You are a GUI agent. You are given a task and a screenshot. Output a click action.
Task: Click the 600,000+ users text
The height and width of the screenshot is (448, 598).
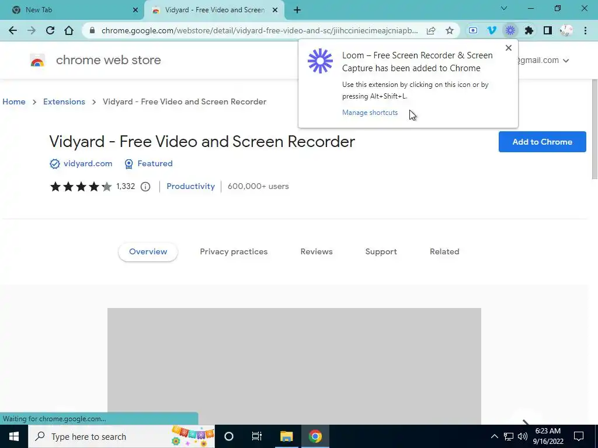tap(258, 186)
